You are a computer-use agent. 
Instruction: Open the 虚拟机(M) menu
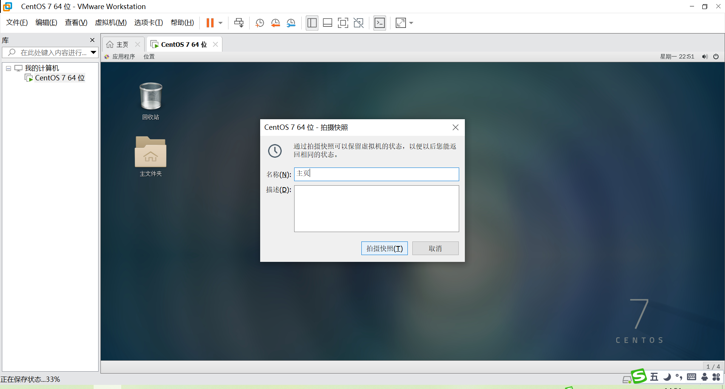111,23
